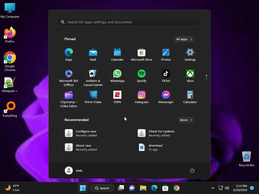Open Clipchamp Video Editor
The width and height of the screenshot is (259, 194).
click(x=69, y=99)
